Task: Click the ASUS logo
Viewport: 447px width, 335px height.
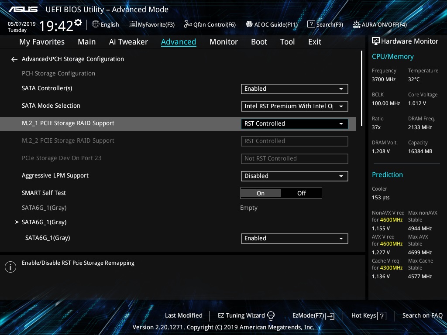Action: (x=23, y=10)
